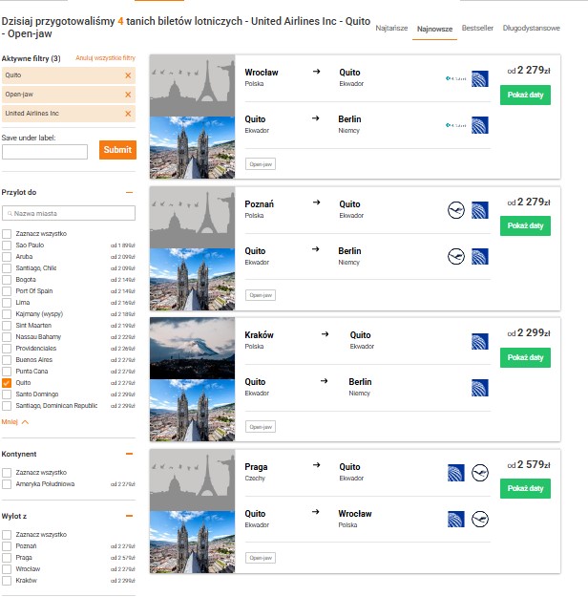The width and height of the screenshot is (588, 597).
Task: Click the orange Submit button
Action: coord(117,150)
